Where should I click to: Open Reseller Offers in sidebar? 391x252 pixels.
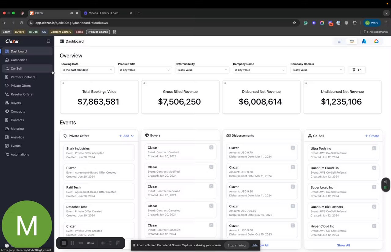point(27,94)
